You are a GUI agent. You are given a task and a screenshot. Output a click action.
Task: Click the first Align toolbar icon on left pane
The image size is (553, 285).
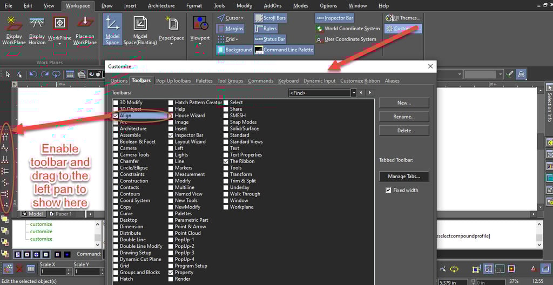click(x=5, y=138)
